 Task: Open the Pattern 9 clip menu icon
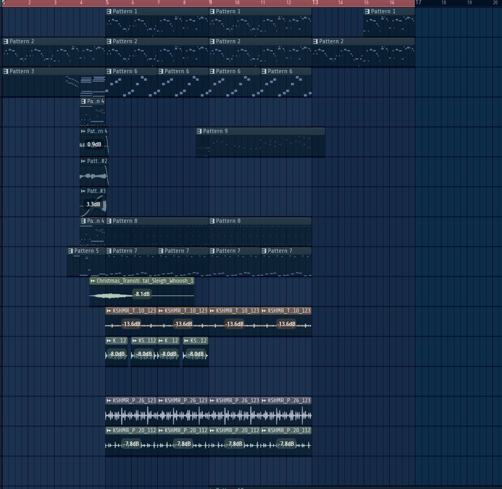click(199, 131)
